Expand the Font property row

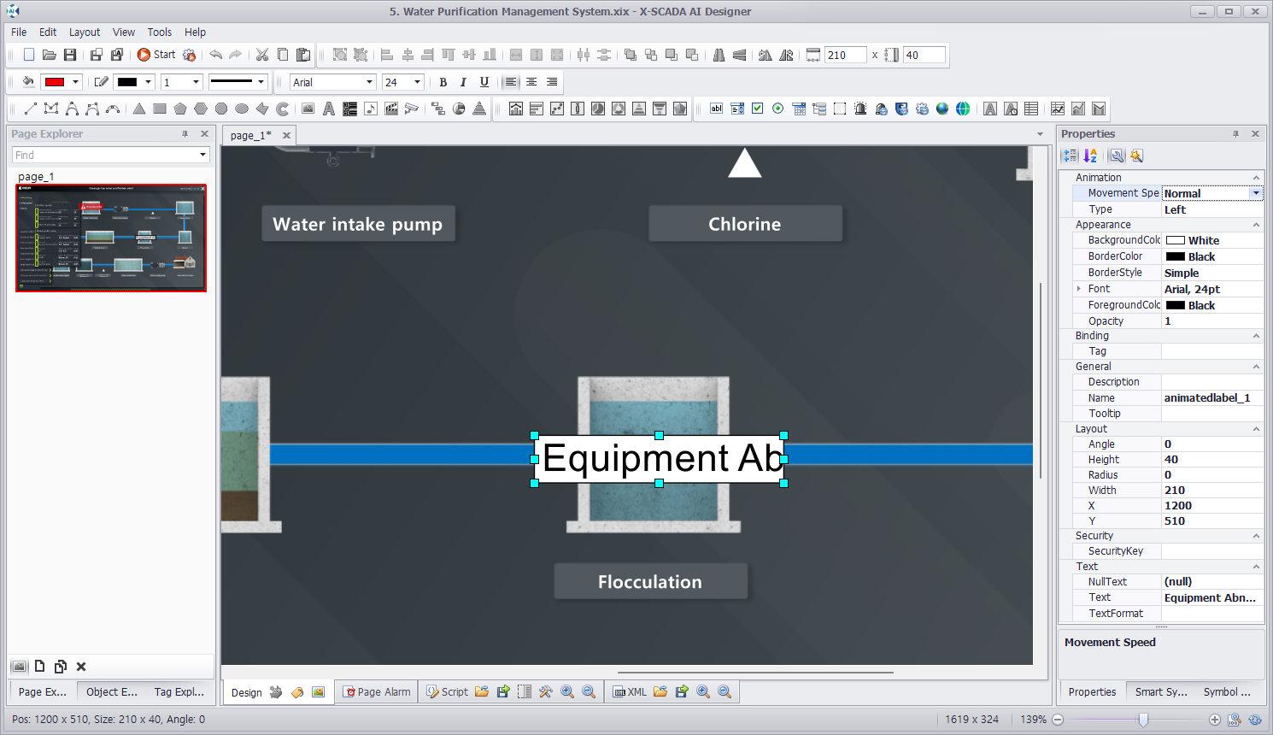(1079, 289)
